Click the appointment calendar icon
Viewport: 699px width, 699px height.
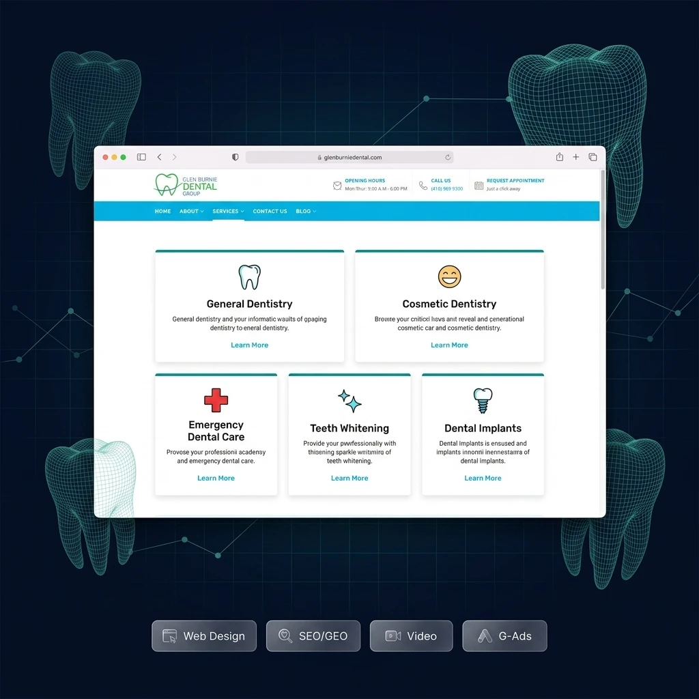(x=479, y=186)
